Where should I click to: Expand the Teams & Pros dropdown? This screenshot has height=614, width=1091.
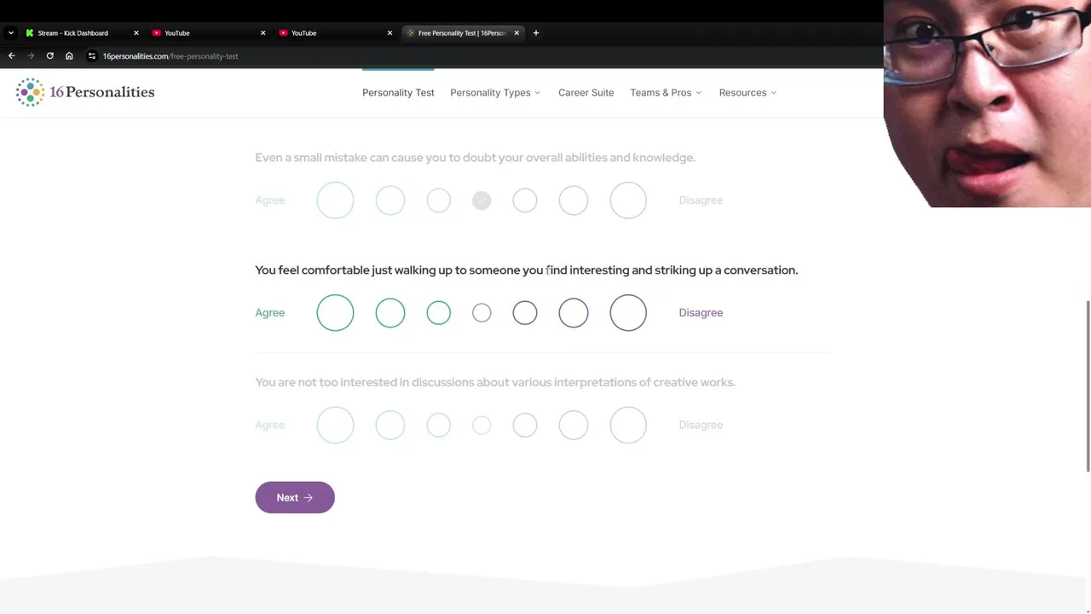(x=666, y=93)
